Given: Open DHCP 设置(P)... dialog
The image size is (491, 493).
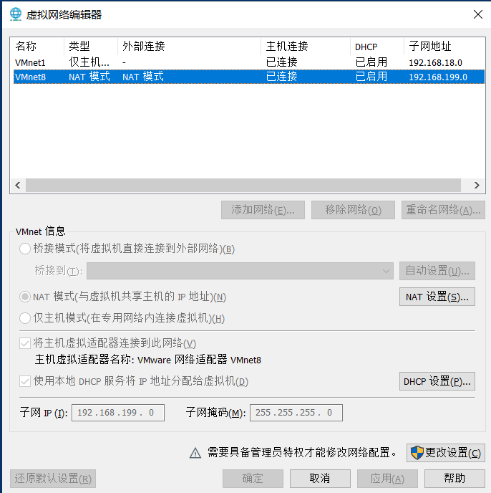Looking at the screenshot, I should click(x=437, y=381).
